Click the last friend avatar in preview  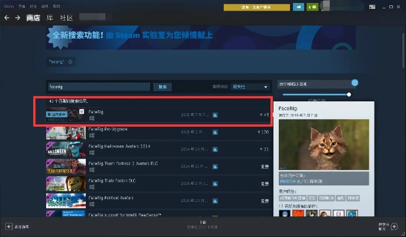[x=352, y=213]
